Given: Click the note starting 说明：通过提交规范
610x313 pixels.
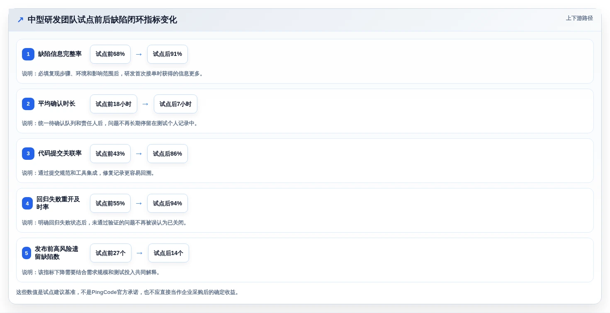Looking at the screenshot, I should (x=89, y=173).
